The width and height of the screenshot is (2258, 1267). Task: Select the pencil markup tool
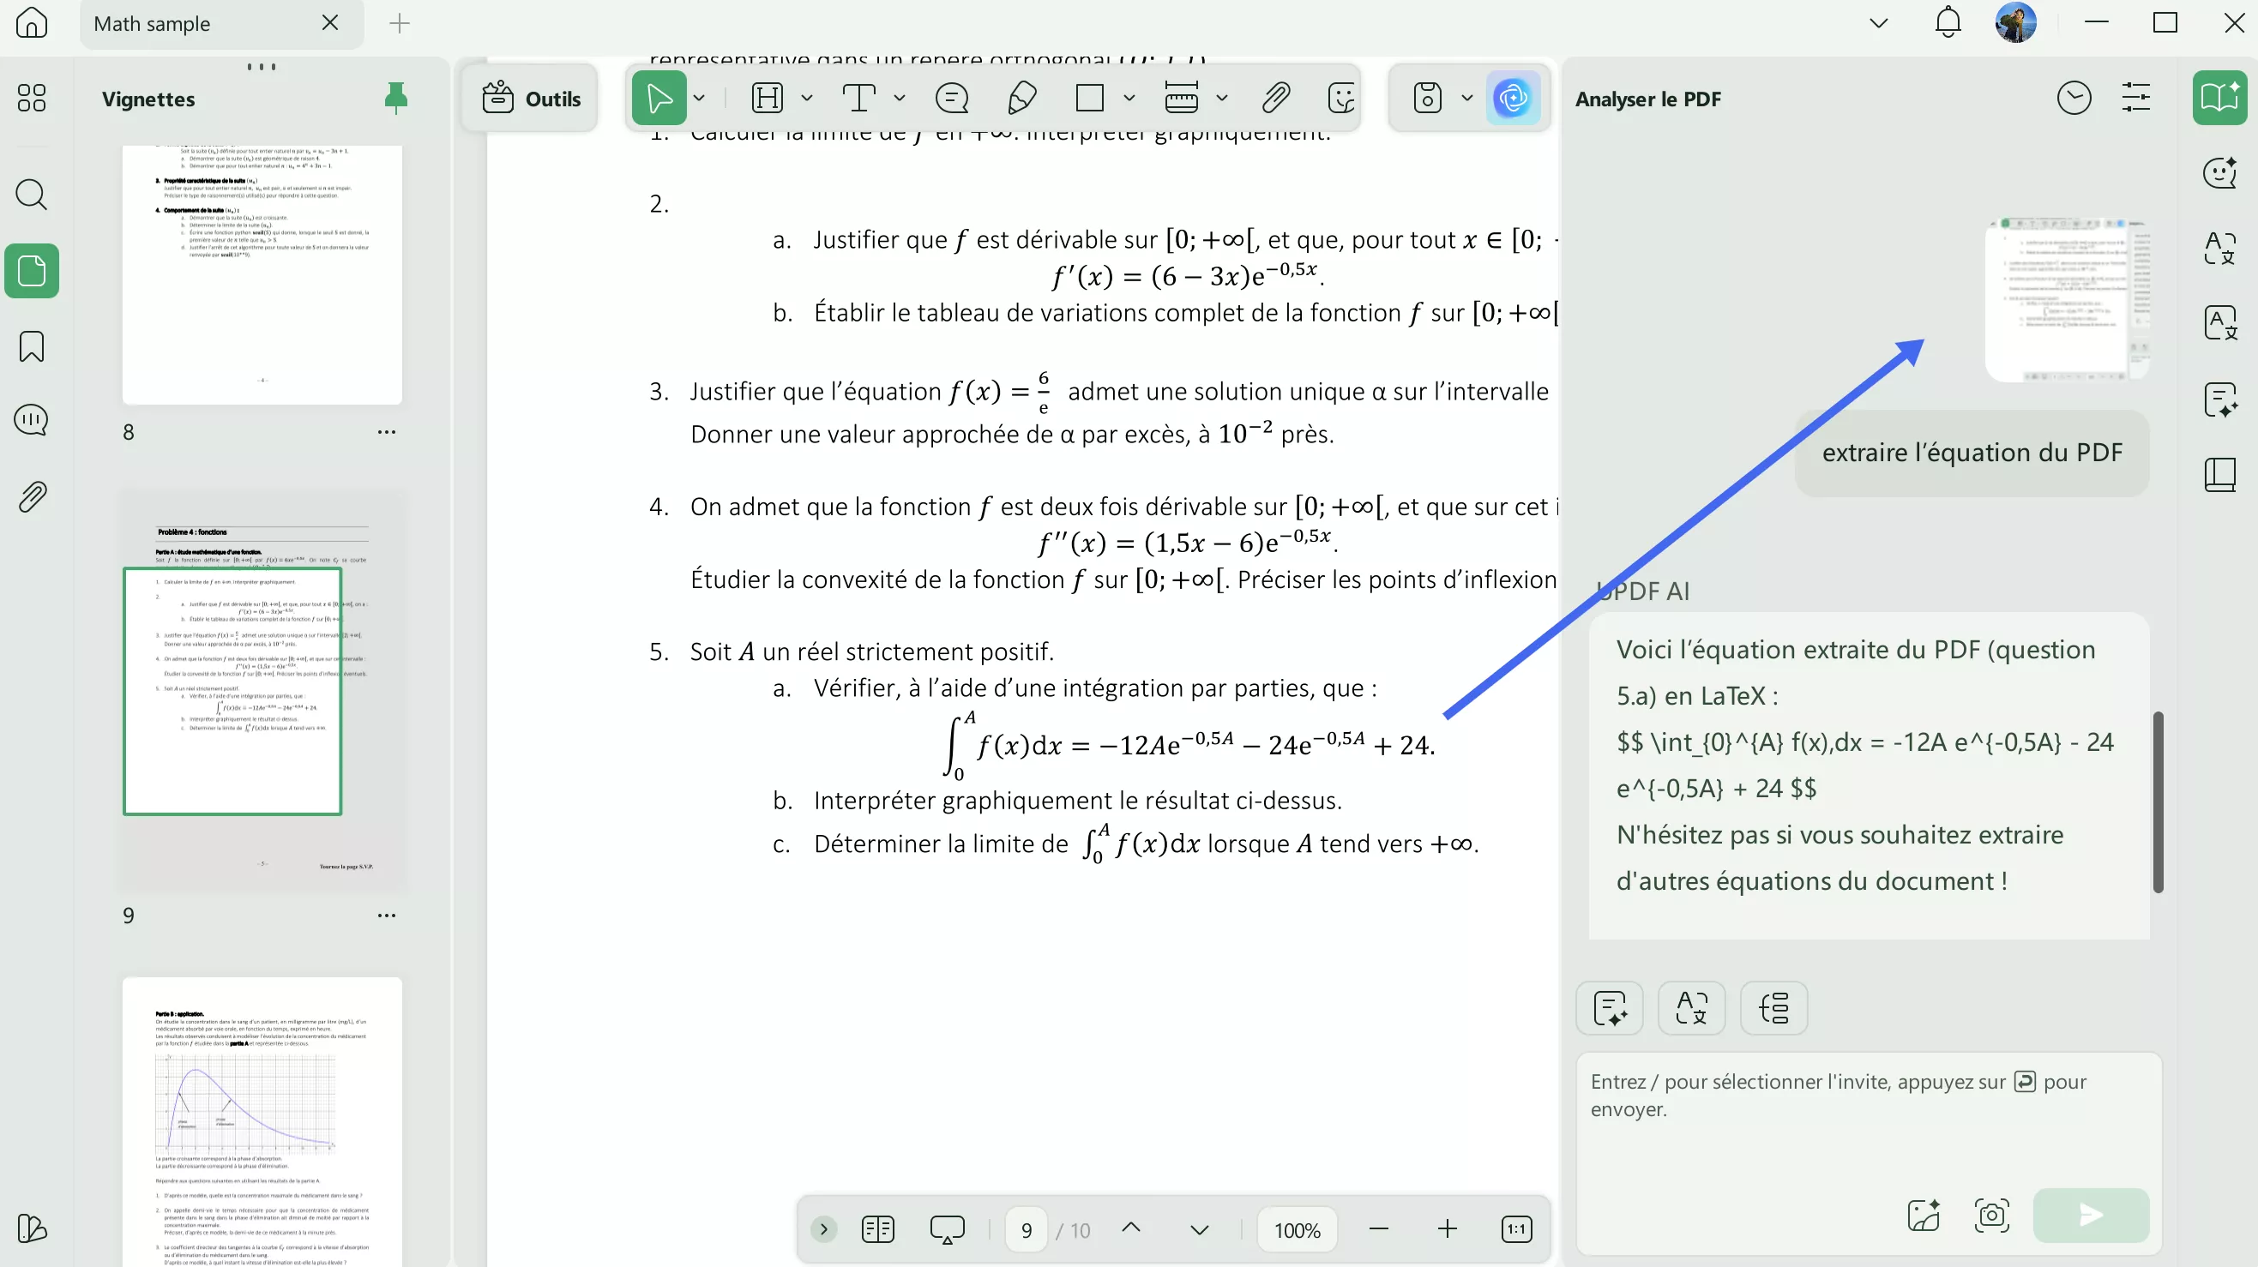coord(1021,97)
